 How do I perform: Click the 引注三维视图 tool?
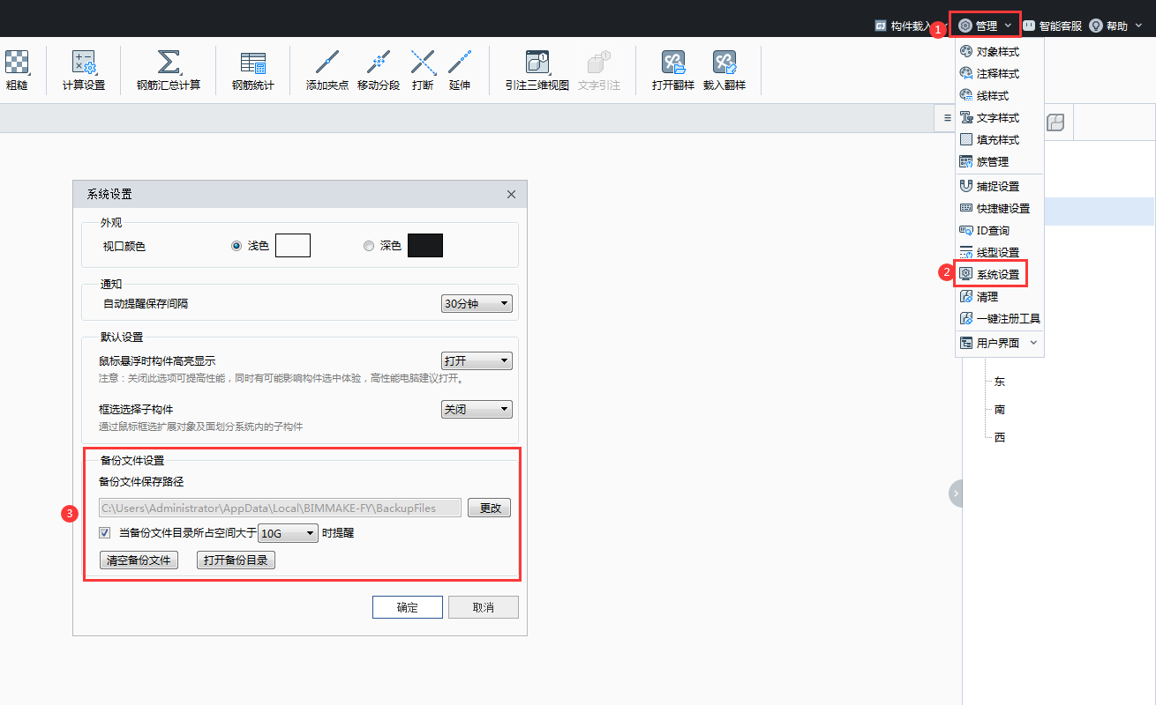pyautogui.click(x=537, y=70)
